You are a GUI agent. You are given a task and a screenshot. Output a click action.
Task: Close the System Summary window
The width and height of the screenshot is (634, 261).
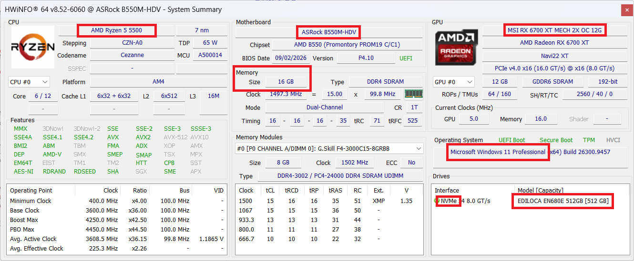(x=627, y=10)
